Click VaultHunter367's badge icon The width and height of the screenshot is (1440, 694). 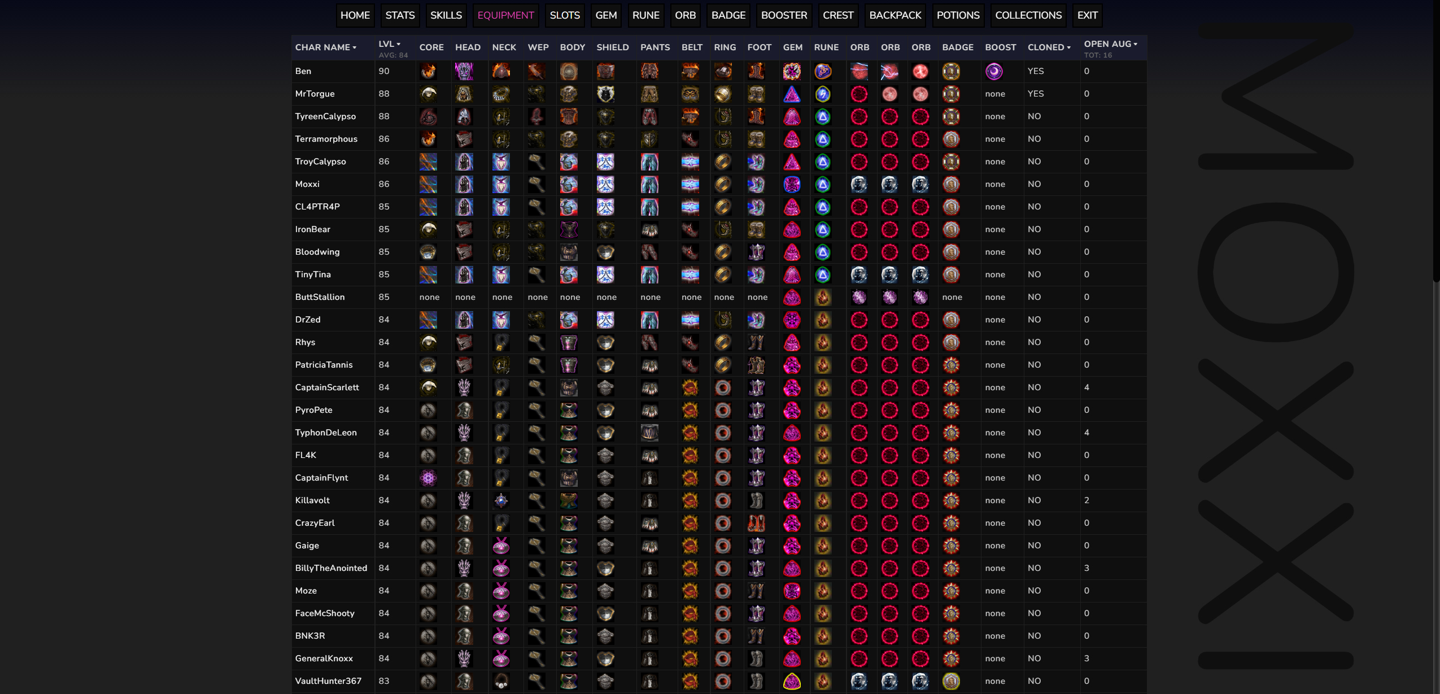click(x=951, y=681)
